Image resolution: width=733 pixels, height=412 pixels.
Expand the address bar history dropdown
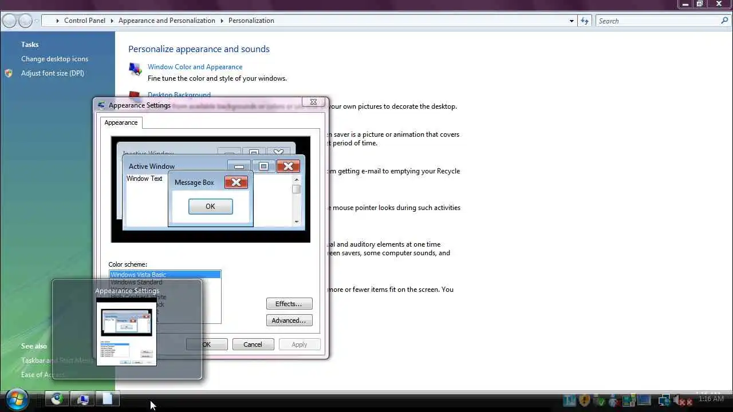point(572,21)
